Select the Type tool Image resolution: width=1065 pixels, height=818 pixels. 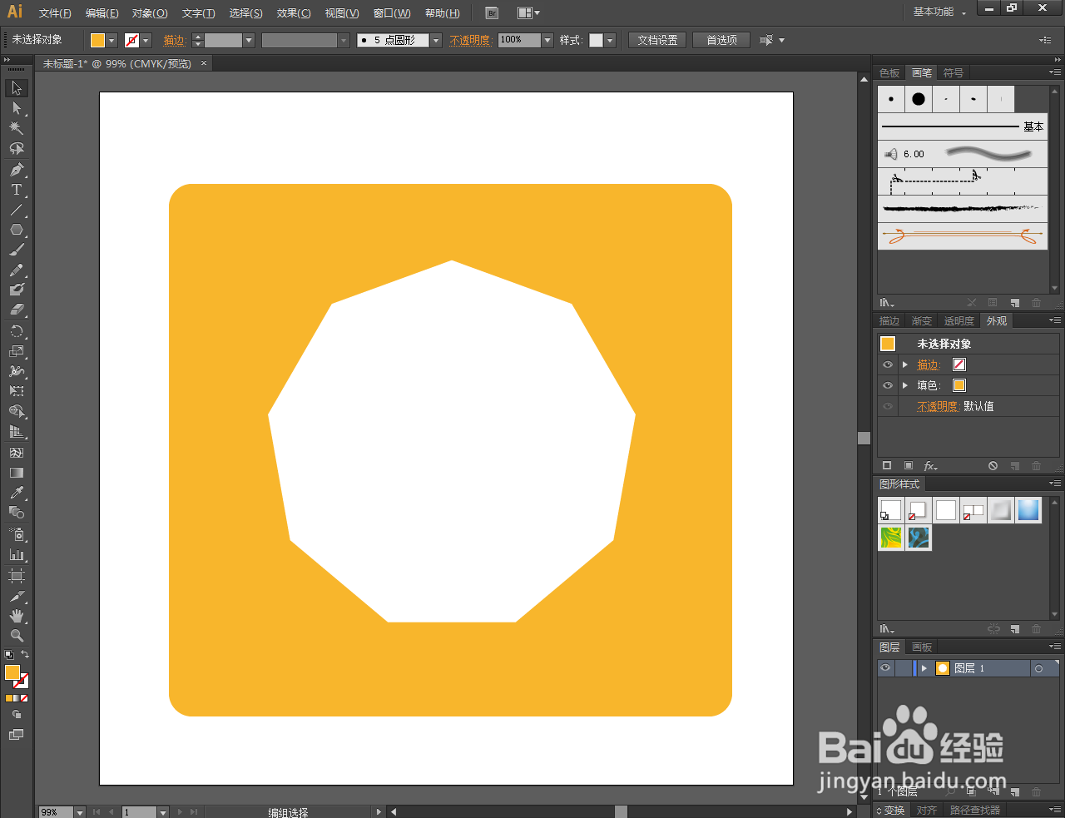(17, 190)
